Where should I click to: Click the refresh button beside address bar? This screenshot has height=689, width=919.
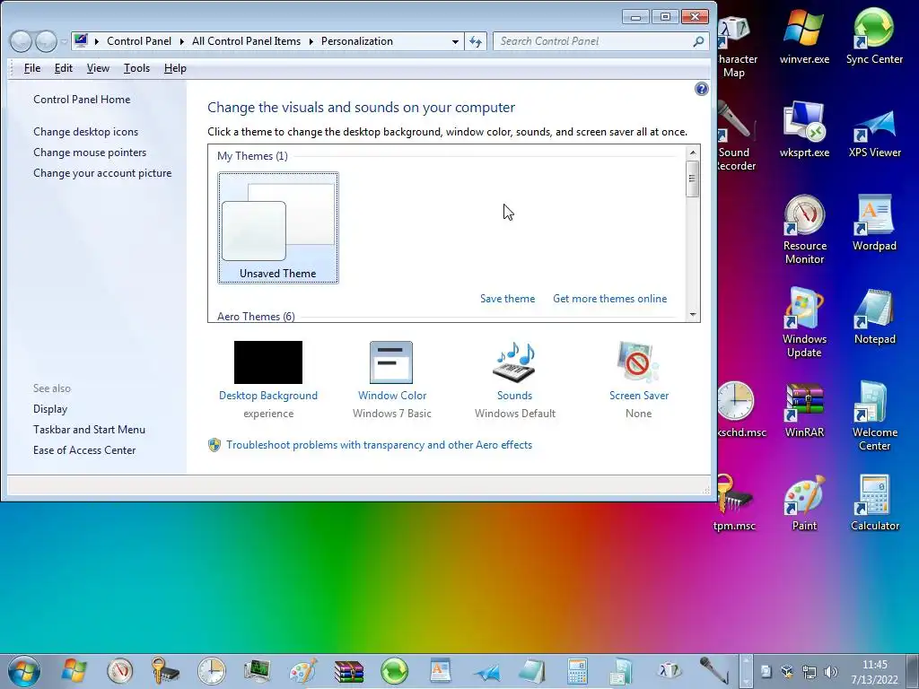point(476,41)
